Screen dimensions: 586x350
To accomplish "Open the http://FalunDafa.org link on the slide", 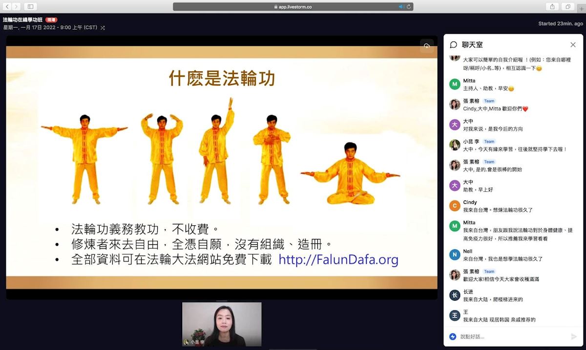I will (x=338, y=260).
